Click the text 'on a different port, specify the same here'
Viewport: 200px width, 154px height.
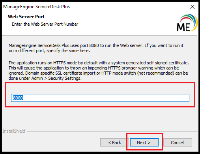[x=49, y=51]
